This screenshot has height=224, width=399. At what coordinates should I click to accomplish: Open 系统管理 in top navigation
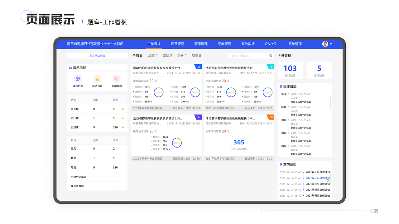[x=295, y=44]
